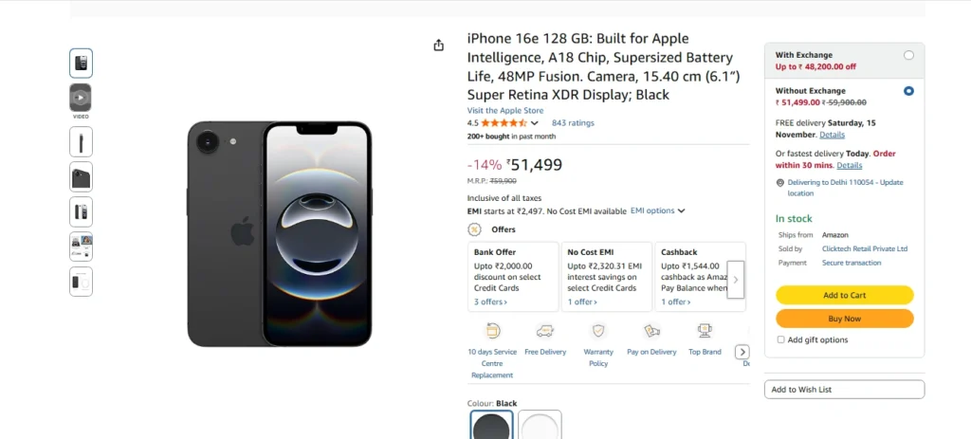This screenshot has height=439, width=971.
Task: Click the 10 days Service Centre Replacement icon
Action: tap(492, 331)
